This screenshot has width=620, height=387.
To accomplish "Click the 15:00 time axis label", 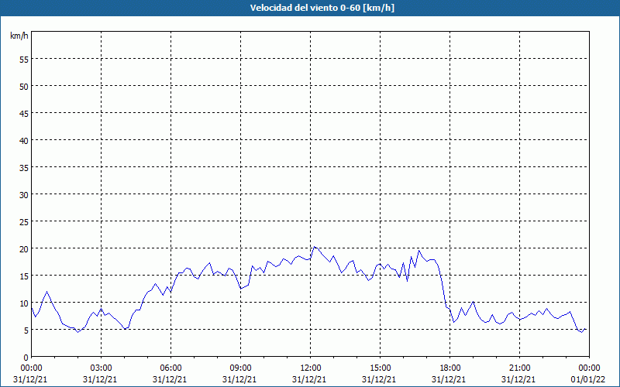I will (x=380, y=368).
